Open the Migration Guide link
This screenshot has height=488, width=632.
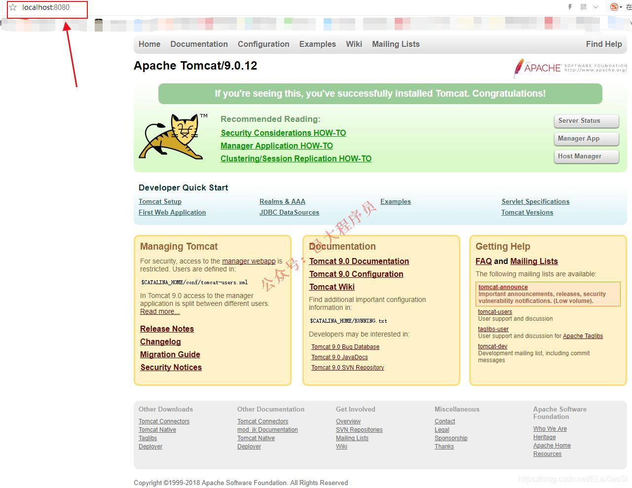pos(170,354)
